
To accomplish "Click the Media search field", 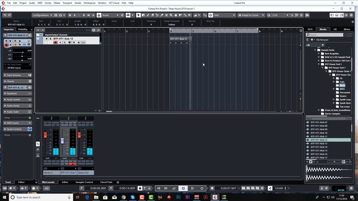I will [x=324, y=35].
